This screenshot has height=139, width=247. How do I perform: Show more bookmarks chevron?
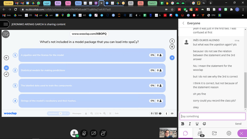[x=243, y=15]
